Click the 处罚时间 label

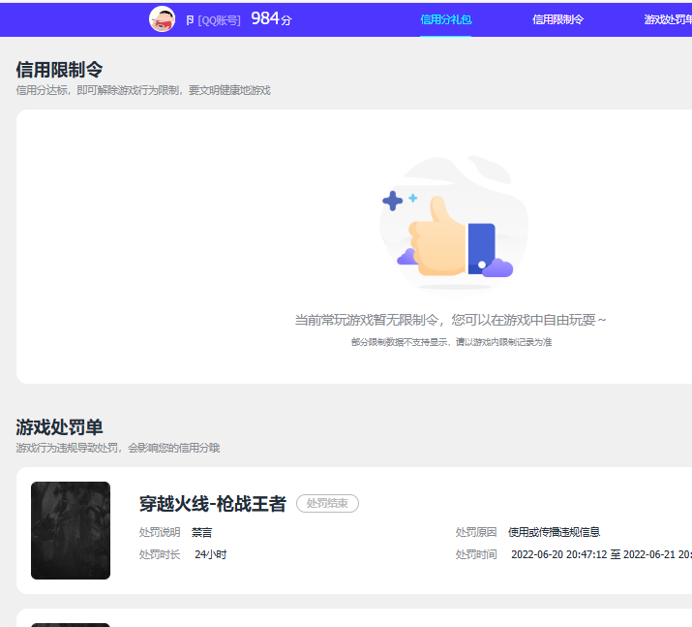[476, 554]
